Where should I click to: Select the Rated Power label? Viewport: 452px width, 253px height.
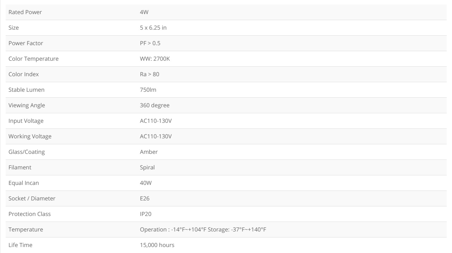click(x=25, y=12)
